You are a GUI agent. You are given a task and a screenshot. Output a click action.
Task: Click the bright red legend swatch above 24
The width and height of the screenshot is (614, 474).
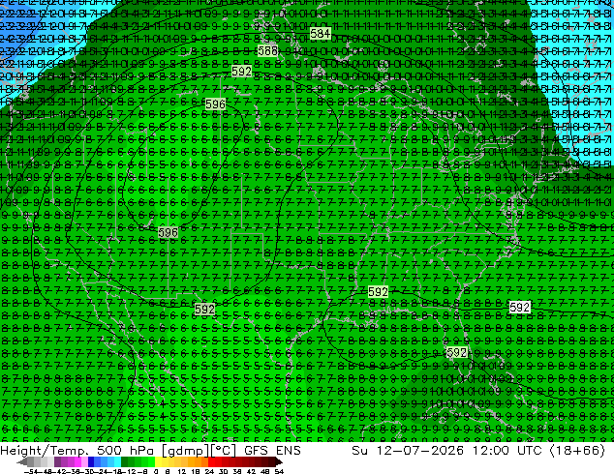click(x=211, y=461)
